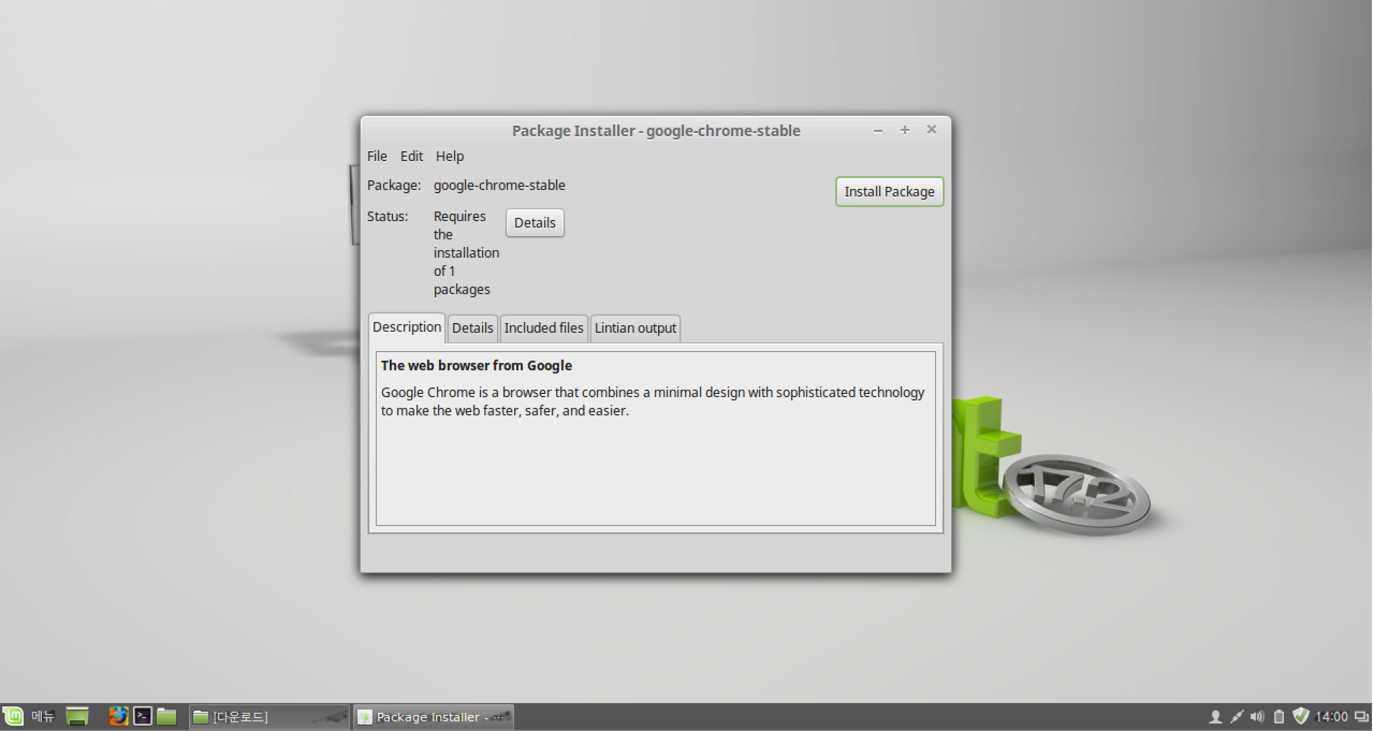Viewport: 1373px width, 731px height.
Task: Switch to the Details tab
Action: pyautogui.click(x=472, y=328)
